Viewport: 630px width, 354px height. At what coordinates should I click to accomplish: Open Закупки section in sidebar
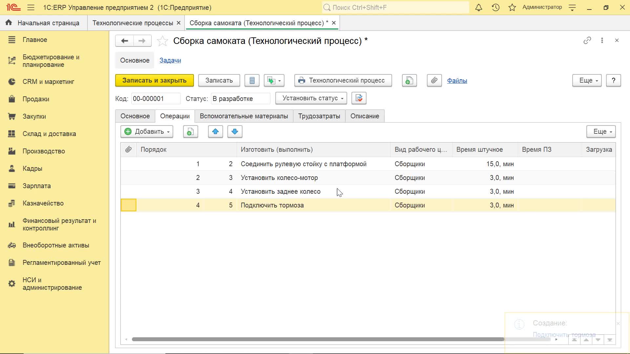(x=34, y=116)
